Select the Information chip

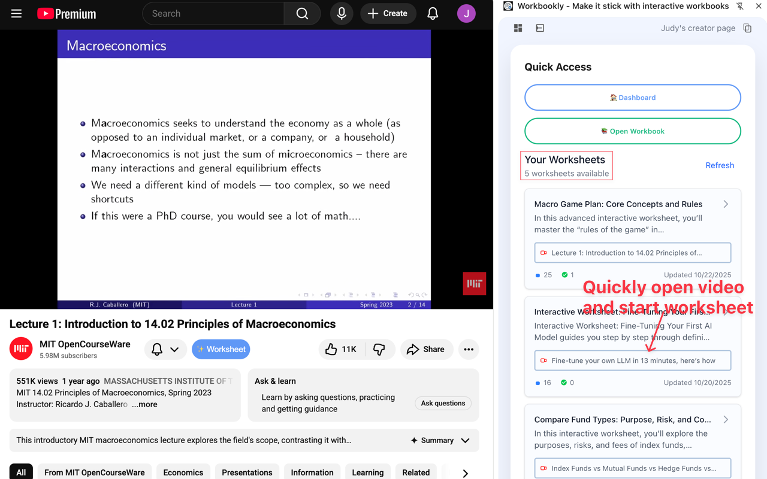tap(312, 472)
